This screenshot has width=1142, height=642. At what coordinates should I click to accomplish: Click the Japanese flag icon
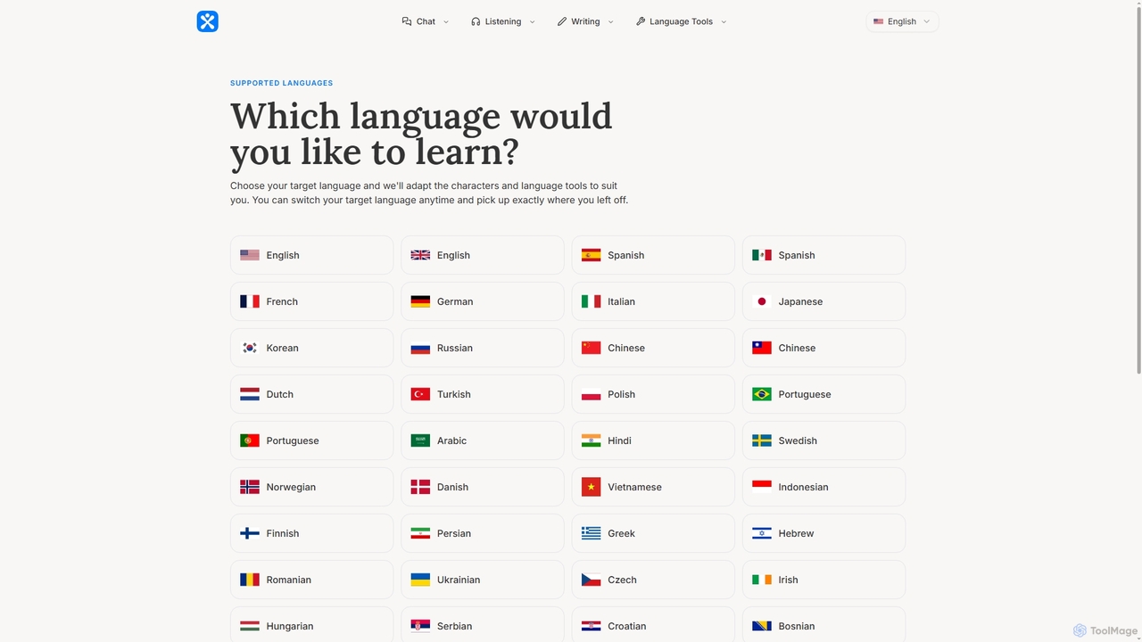[x=761, y=301]
